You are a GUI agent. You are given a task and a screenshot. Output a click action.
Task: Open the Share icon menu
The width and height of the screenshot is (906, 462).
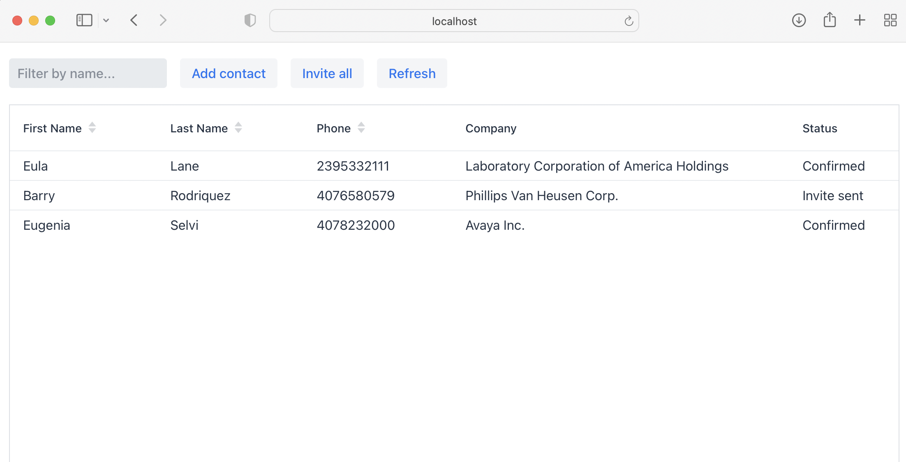[830, 20]
